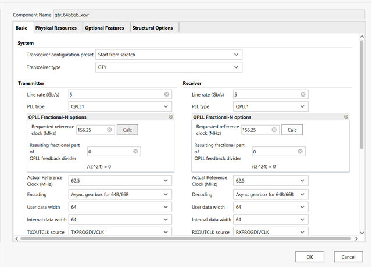Image resolution: width=372 pixels, height=268 pixels.
Task: Open the Decoding dropdown
Action: point(271,194)
